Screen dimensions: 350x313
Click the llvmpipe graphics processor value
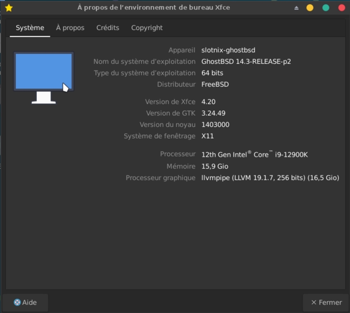[270, 178]
